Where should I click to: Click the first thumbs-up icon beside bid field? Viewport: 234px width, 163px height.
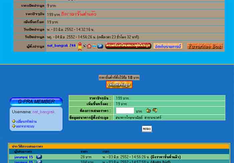(148, 110)
